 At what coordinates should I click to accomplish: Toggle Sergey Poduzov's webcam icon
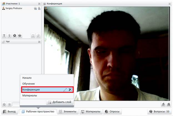point(35,8)
